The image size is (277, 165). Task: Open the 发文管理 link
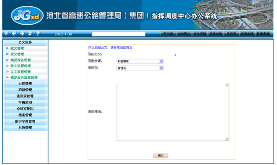click(x=17, y=54)
